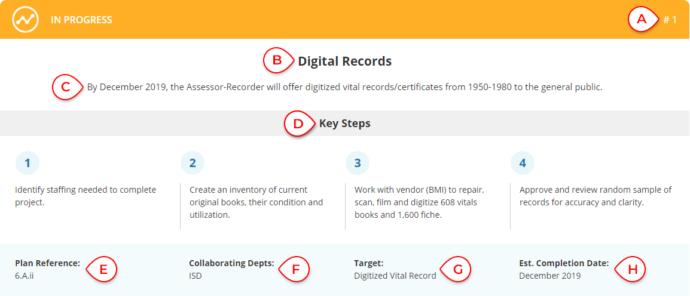Click the 6.A.ii plan reference value
The image size is (690, 296).
point(24,276)
